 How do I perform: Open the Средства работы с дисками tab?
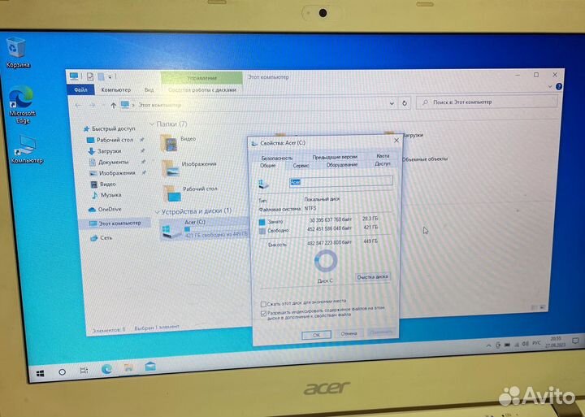pos(202,89)
